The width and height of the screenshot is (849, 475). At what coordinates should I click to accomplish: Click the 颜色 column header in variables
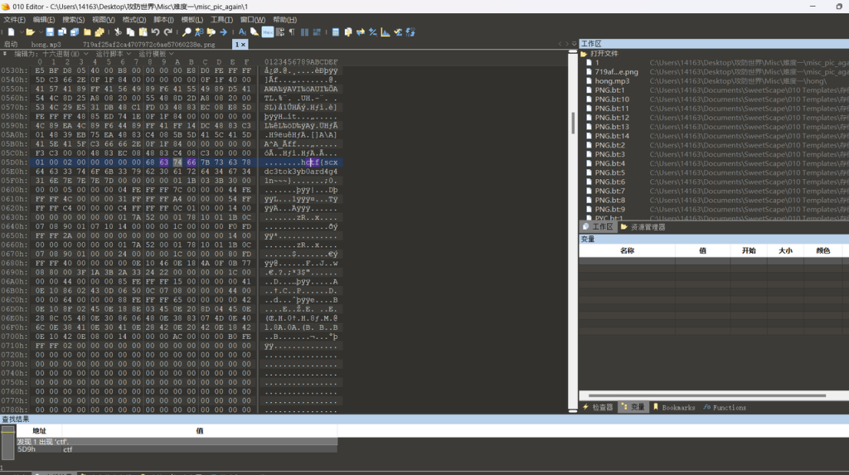click(x=822, y=250)
